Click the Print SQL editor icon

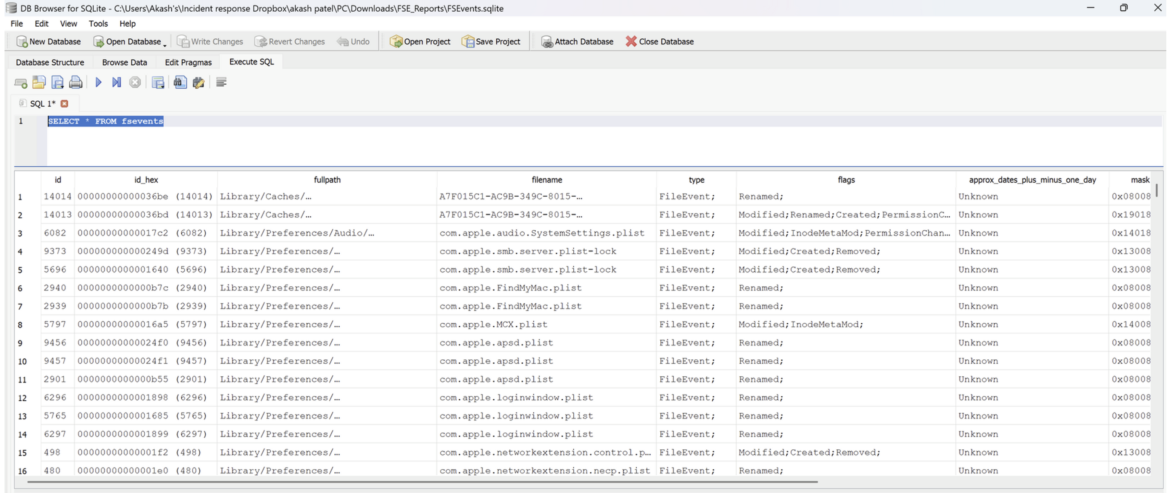(76, 82)
